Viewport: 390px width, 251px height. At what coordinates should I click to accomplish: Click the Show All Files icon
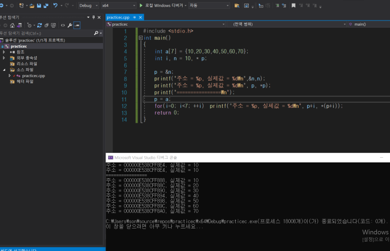53,25
